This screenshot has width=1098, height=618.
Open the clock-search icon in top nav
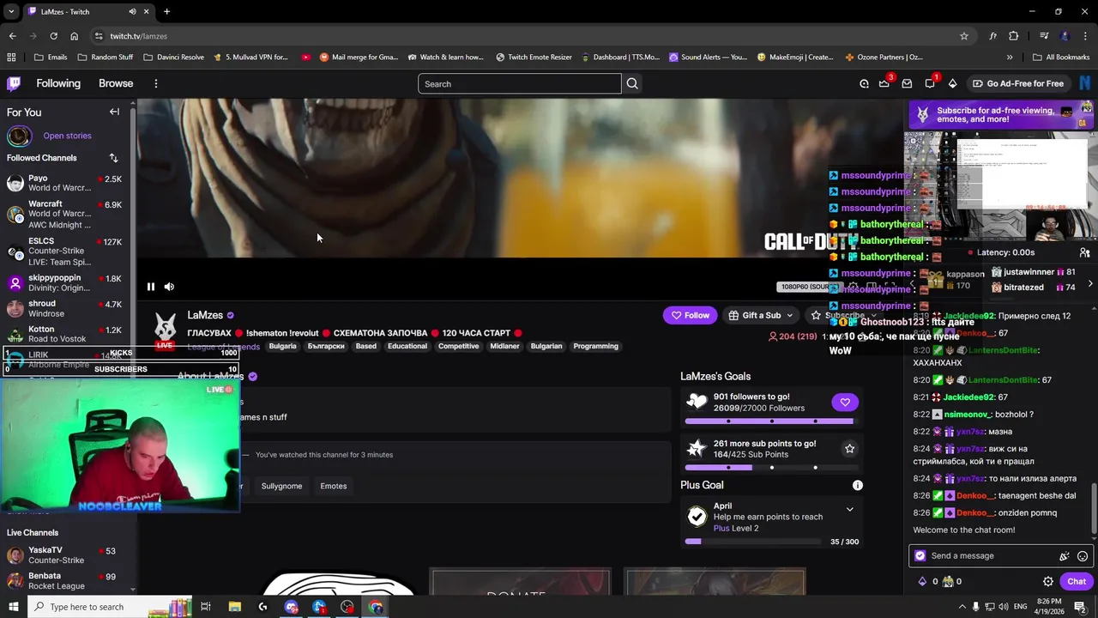pyautogui.click(x=864, y=83)
